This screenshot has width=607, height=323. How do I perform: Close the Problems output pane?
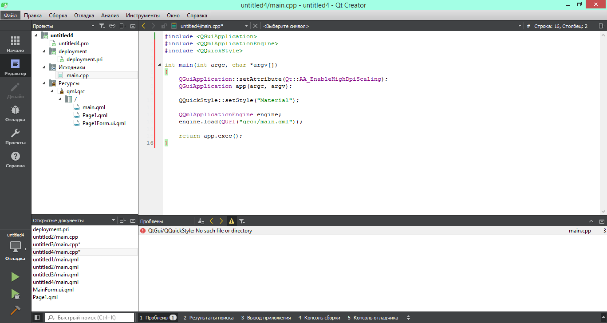click(602, 221)
